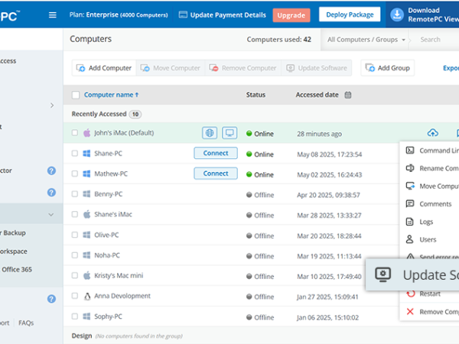This screenshot has height=344, width=459.
Task: Open the hamburger menu icon
Action: (52, 15)
